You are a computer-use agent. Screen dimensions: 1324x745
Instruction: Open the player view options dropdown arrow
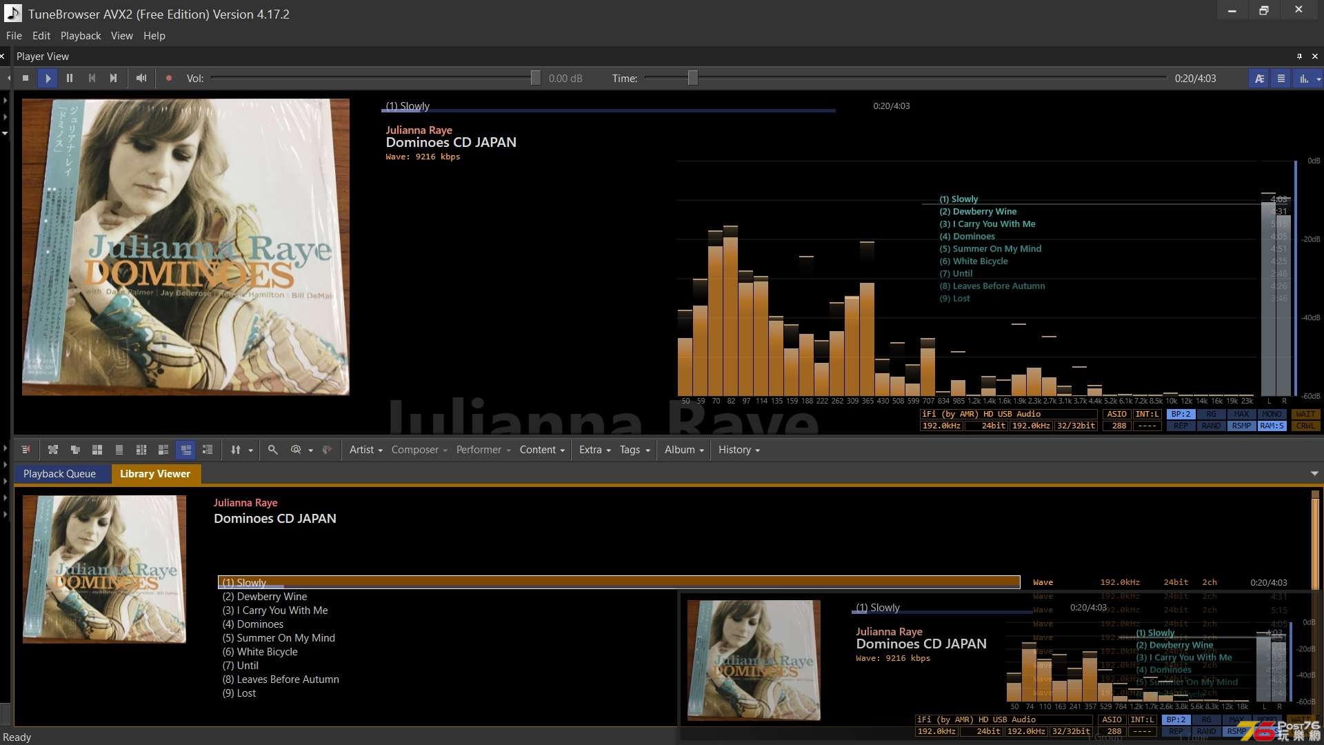click(1318, 79)
